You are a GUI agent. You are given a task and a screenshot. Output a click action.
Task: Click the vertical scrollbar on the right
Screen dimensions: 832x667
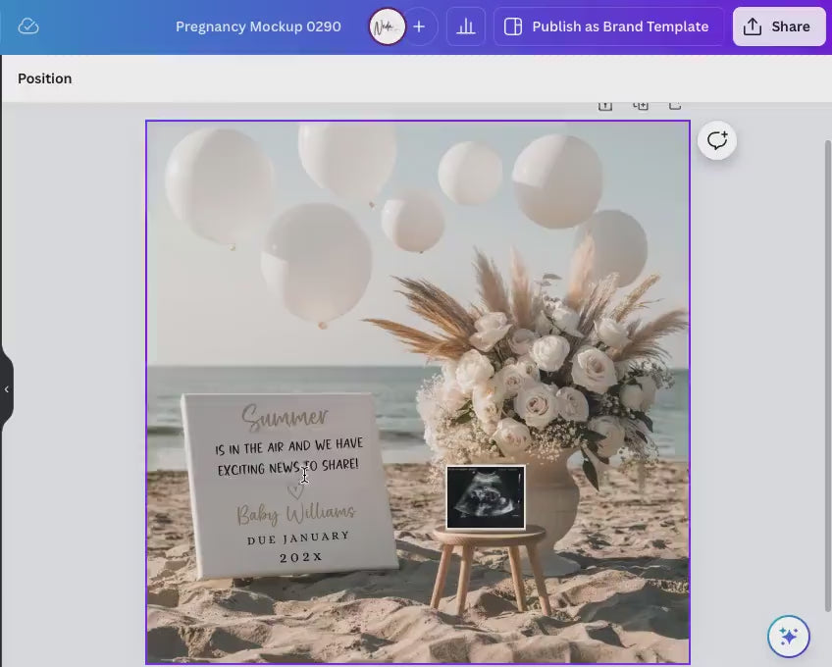click(827, 373)
